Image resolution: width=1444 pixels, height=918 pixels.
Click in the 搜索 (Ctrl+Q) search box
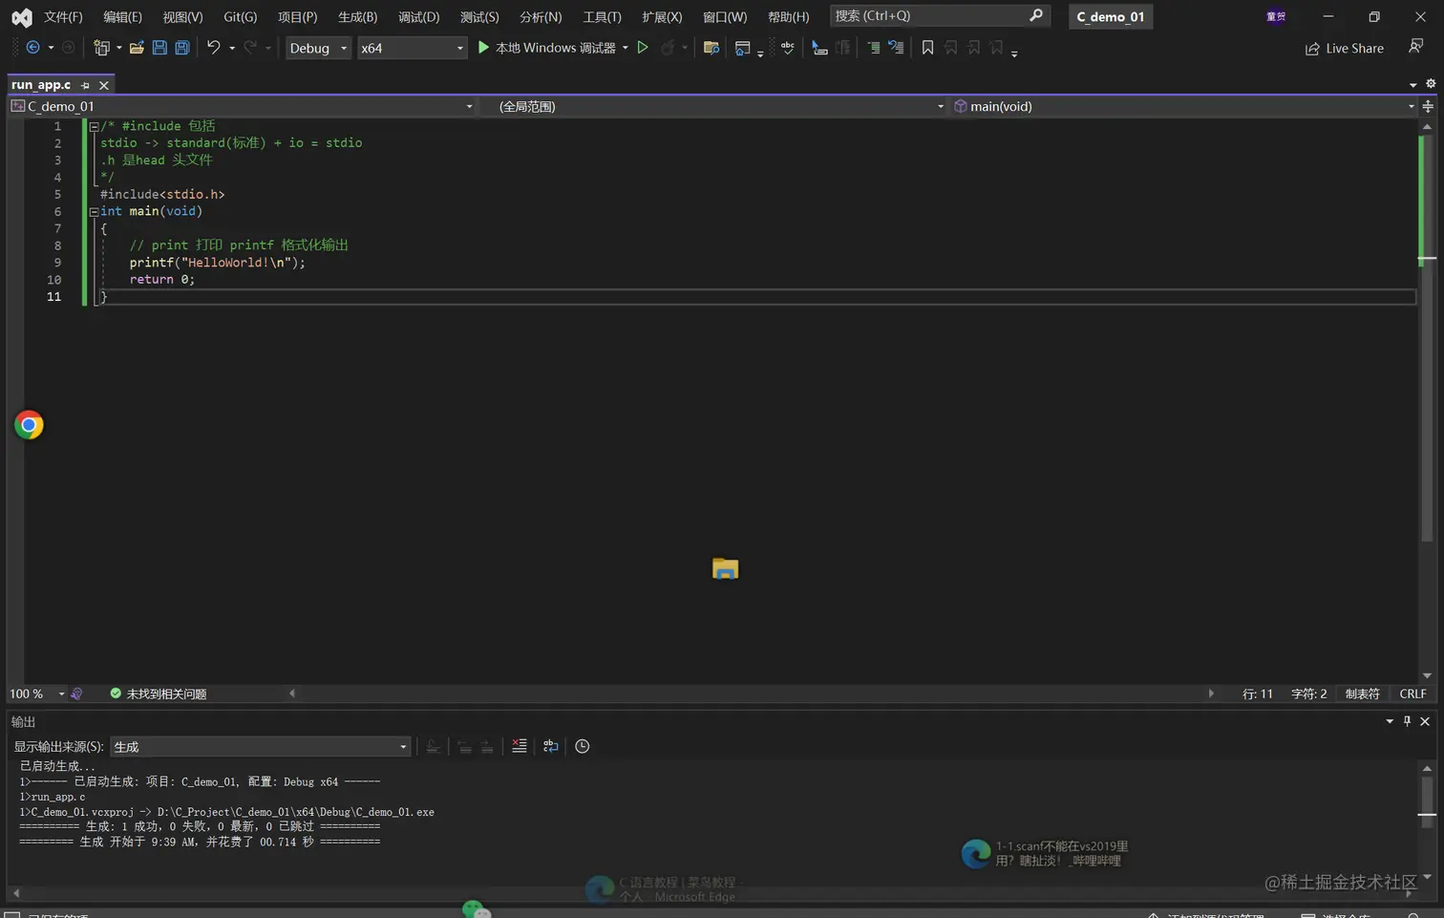pos(940,15)
